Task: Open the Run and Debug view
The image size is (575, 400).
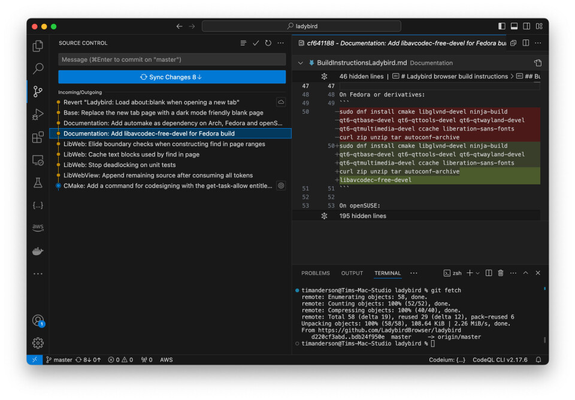Action: coord(38,114)
